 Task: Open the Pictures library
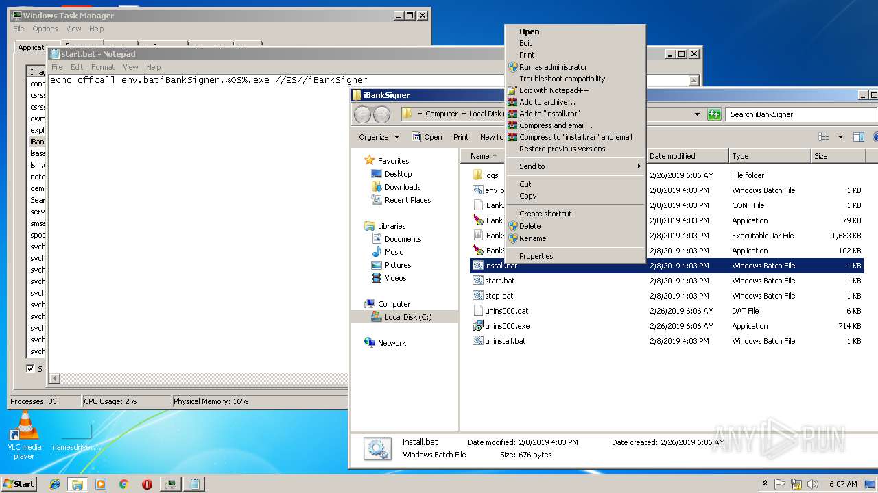coord(398,265)
